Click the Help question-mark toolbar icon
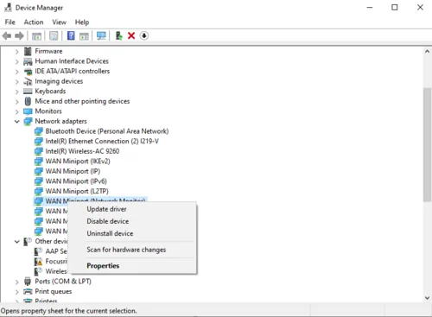Screen dimensions: 432x317 71,35
